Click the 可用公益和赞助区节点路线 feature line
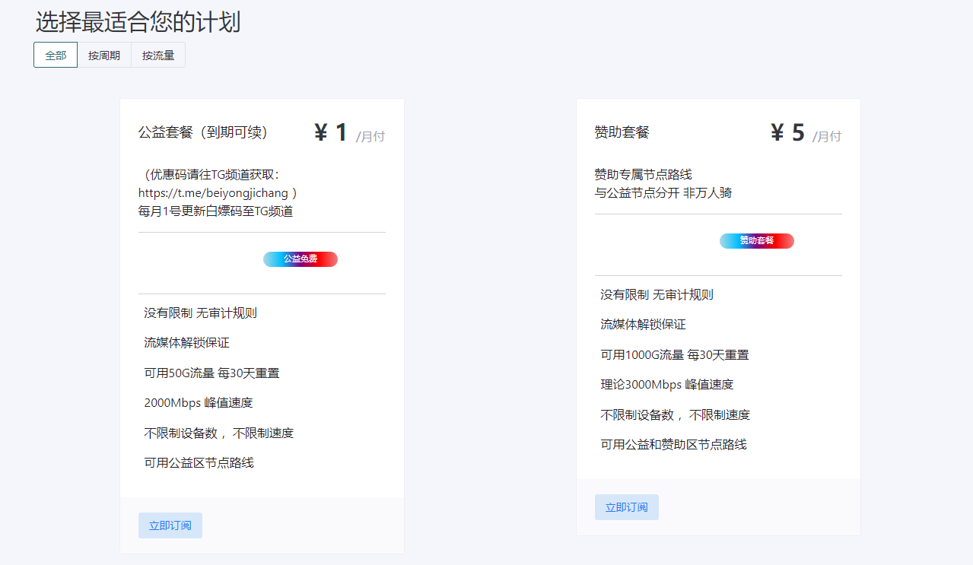The width and height of the screenshot is (973, 565). (673, 444)
